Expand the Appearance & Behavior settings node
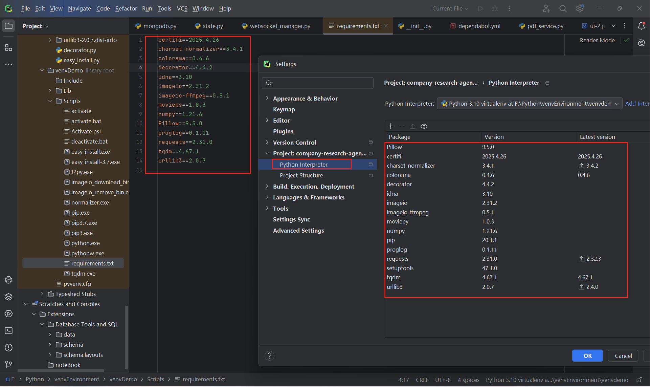The height and width of the screenshot is (387, 650). 267,99
